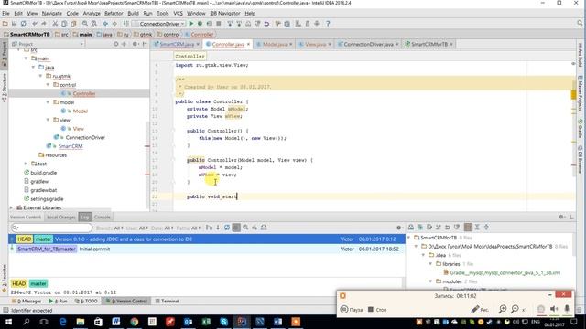Click the pencil draw icon in recorder
Image resolution: width=586 pixels, height=329 pixels.
475,309
